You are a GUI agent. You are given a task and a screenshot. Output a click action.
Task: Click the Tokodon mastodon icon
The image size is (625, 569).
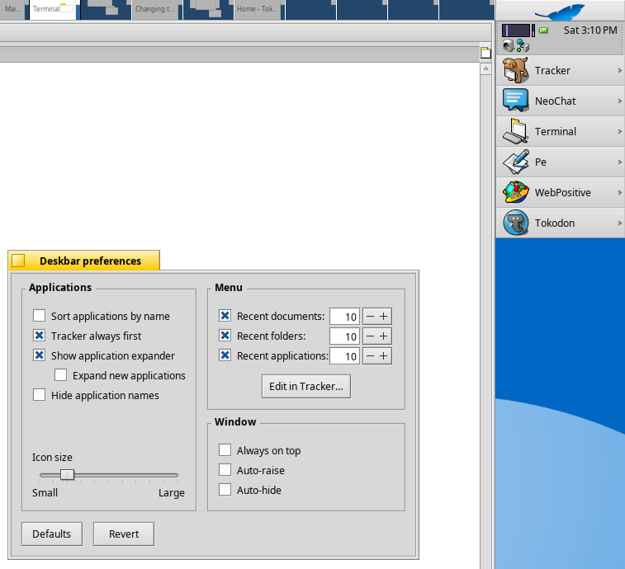click(515, 223)
